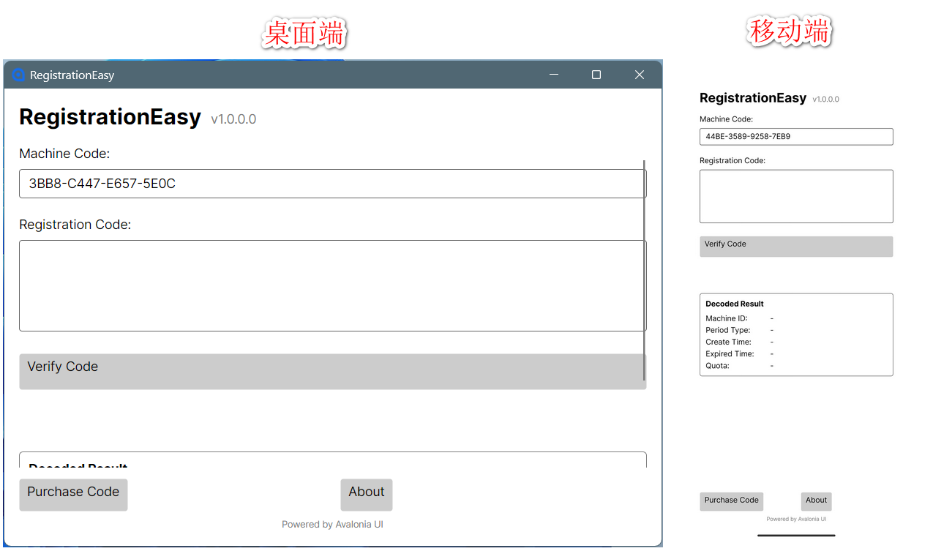Tap the mobile Verify Code button
Viewport: 933px width, 551px height.
tap(796, 247)
